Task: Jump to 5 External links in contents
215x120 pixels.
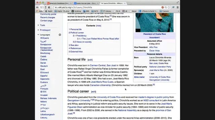Action: [x=76, y=52]
